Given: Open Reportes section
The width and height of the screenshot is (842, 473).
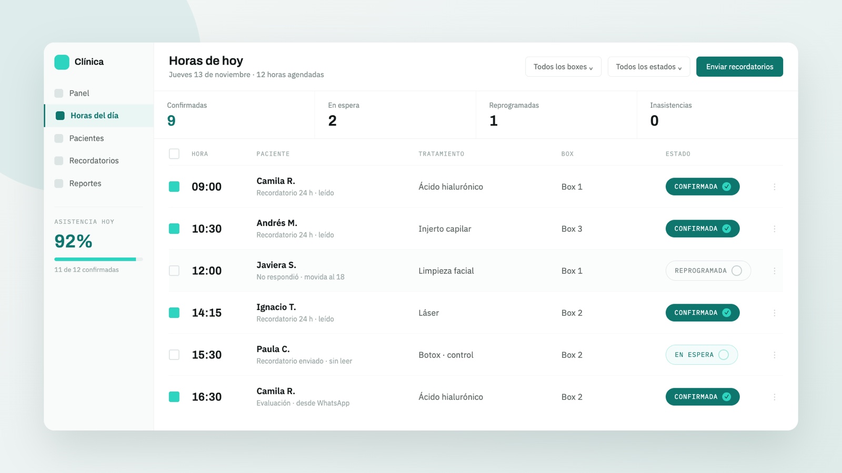Looking at the screenshot, I should (99, 183).
